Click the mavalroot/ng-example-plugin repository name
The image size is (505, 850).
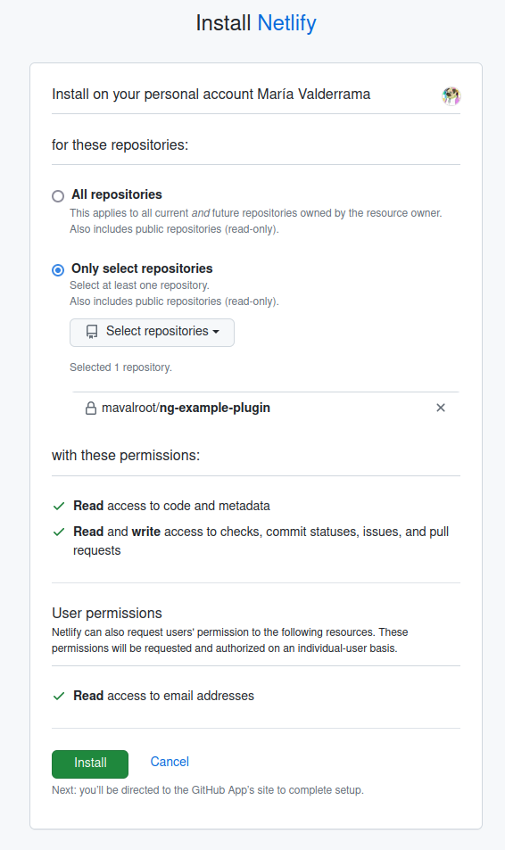pos(186,408)
